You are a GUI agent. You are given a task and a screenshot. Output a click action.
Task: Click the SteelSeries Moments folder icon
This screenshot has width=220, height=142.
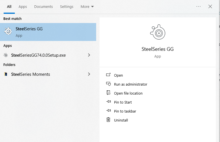click(x=6, y=74)
